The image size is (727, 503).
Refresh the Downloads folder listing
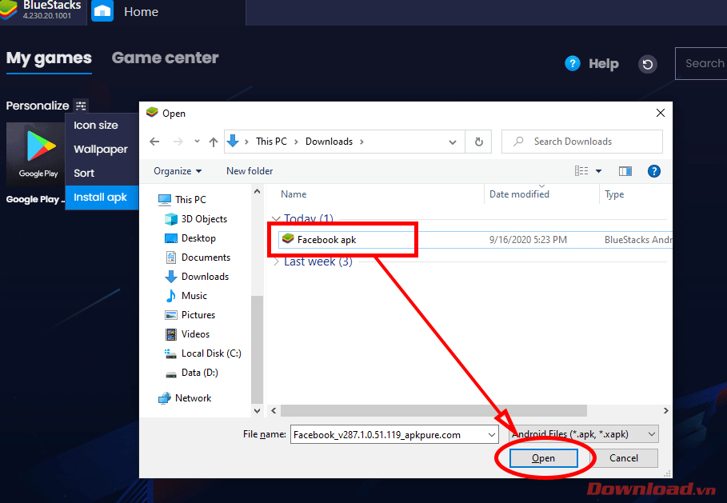478,142
